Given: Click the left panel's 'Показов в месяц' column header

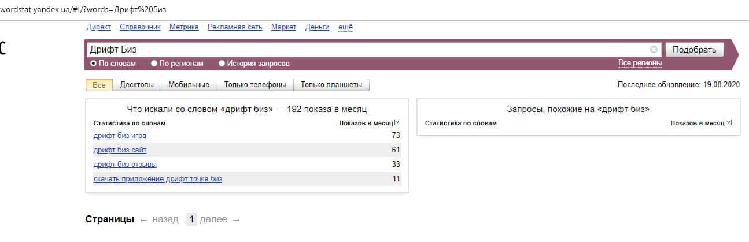Looking at the screenshot, I should tap(366, 123).
